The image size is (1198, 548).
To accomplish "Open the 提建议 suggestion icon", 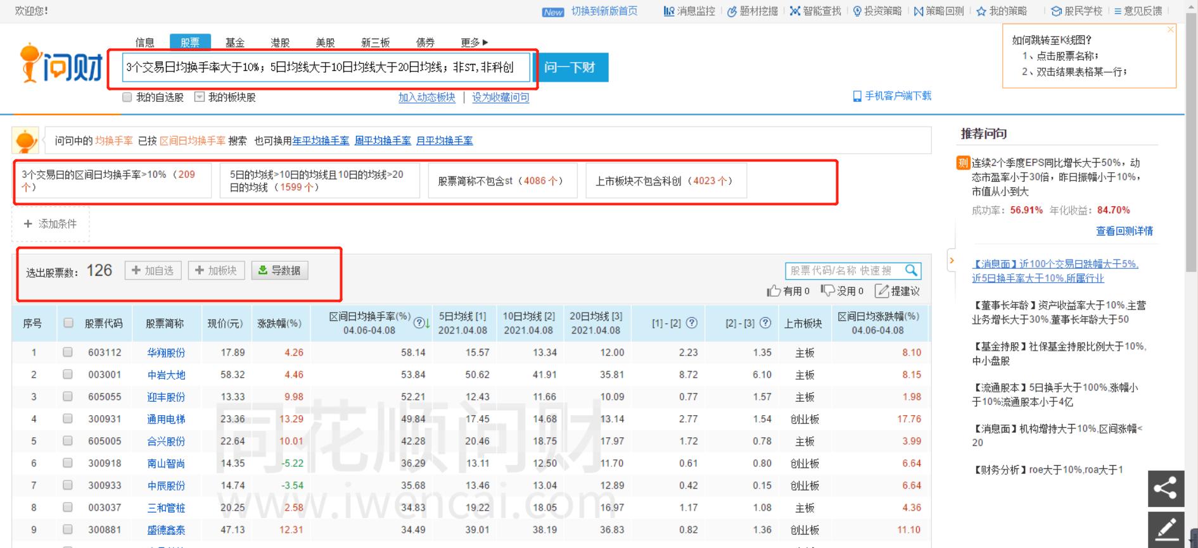I will click(881, 291).
